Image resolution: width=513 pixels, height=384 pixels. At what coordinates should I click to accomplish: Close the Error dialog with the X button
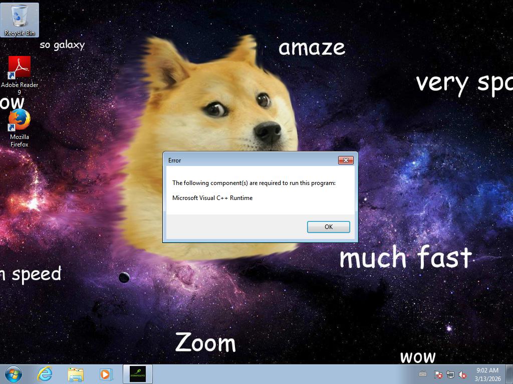pos(346,160)
